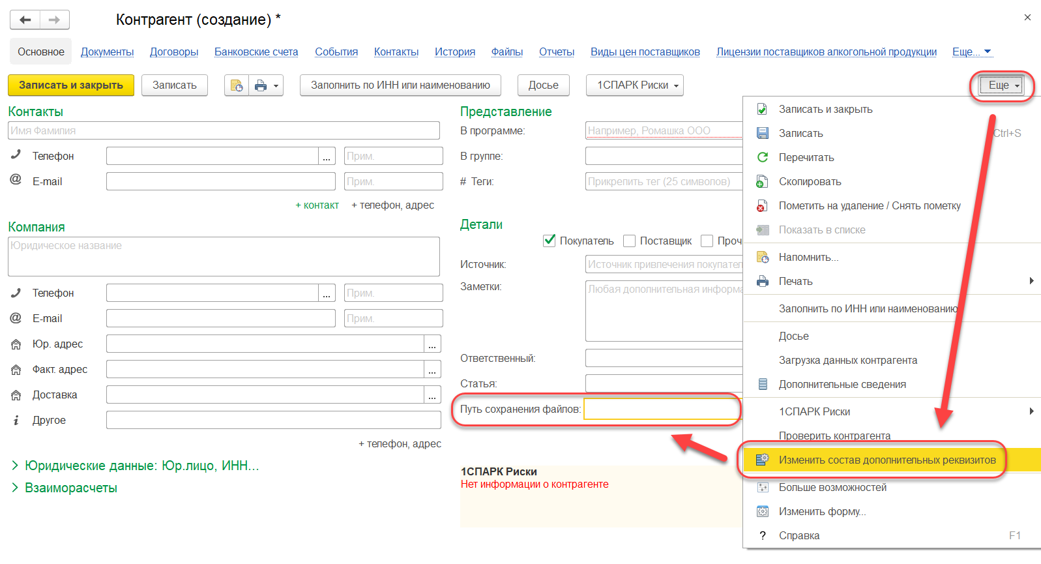The image size is (1041, 564).
Task: Open the Документы tab
Action: tap(107, 52)
